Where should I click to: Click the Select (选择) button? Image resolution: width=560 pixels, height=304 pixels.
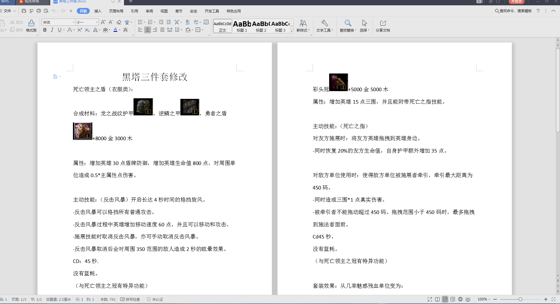click(x=365, y=26)
